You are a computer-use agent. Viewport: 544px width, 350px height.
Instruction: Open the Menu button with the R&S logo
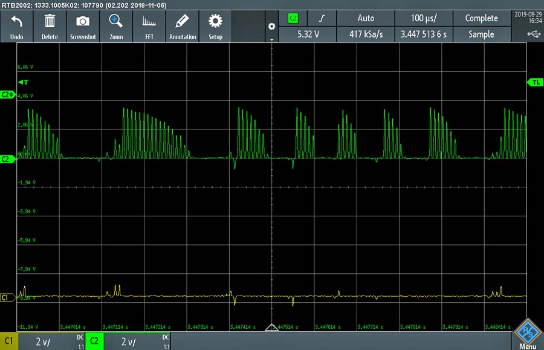[527, 334]
